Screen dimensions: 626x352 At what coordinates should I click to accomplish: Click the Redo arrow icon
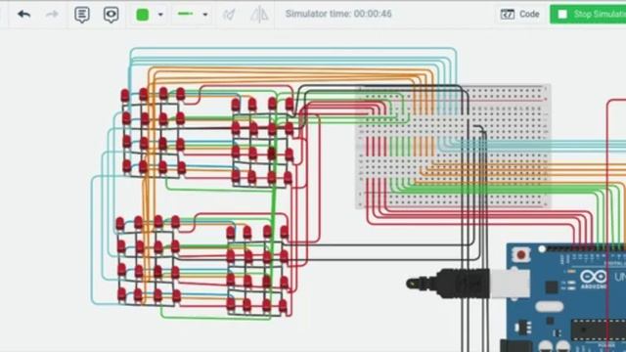[x=52, y=15]
